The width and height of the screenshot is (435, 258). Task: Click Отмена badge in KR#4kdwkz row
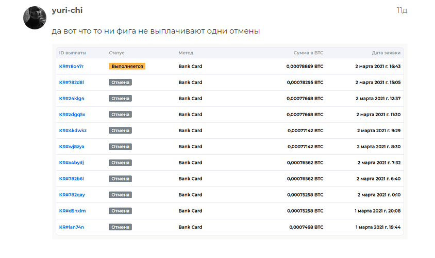point(121,131)
